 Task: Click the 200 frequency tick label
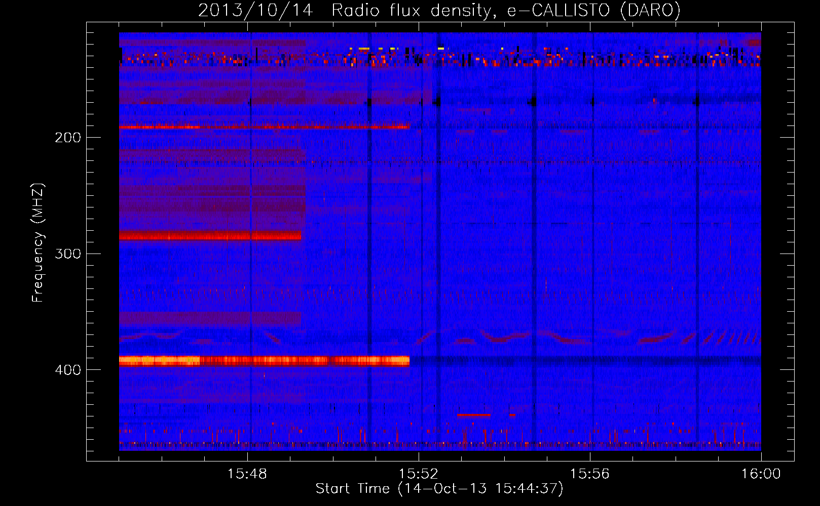click(x=68, y=138)
